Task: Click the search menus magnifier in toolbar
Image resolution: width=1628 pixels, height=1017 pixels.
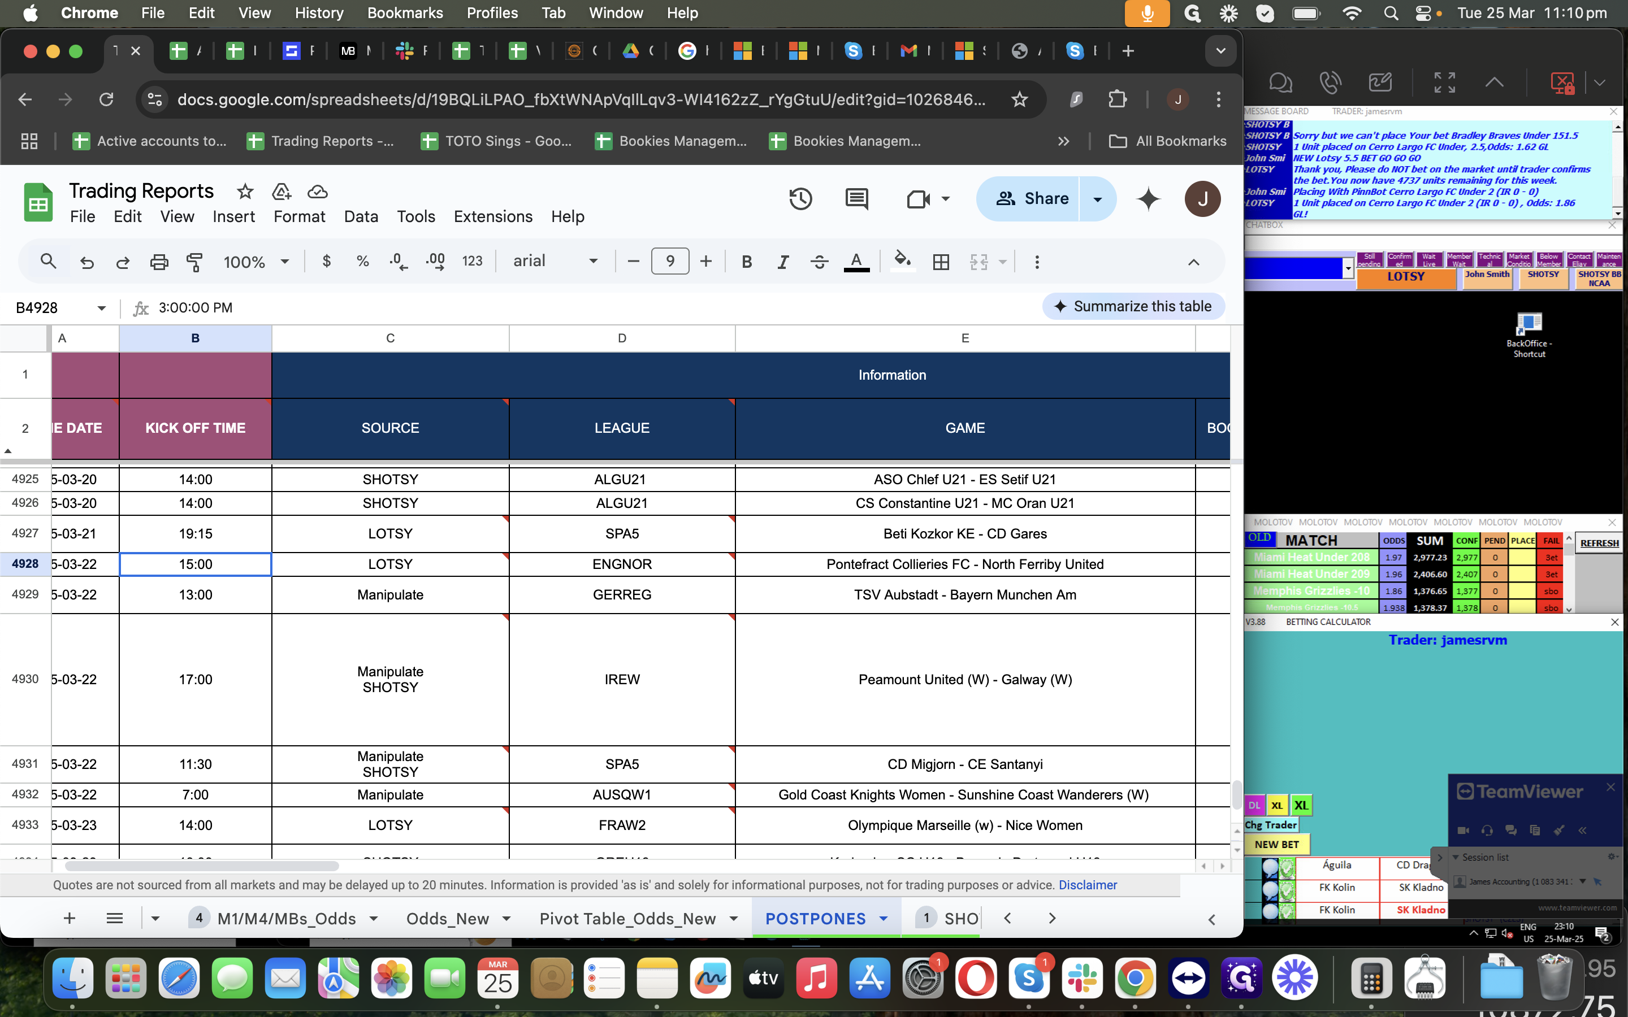Action: (x=47, y=261)
